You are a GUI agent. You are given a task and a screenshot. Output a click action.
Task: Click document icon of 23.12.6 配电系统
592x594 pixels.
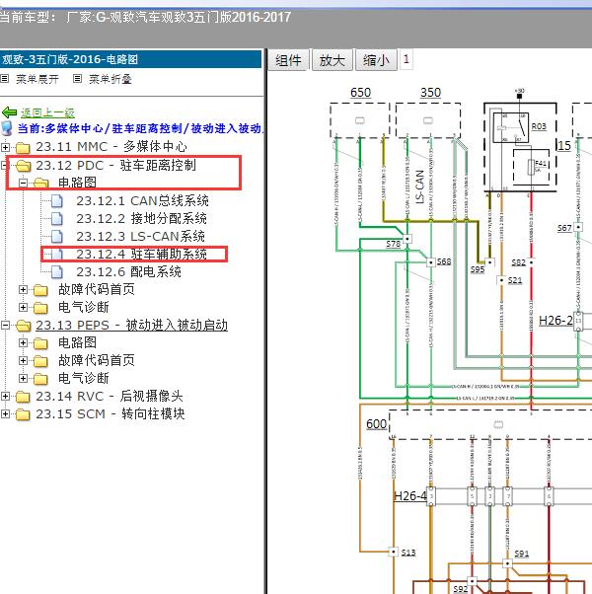pos(57,271)
